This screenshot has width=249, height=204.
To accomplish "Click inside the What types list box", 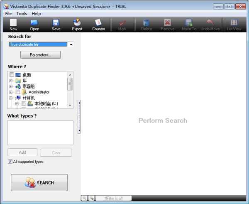I will tap(40, 133).
